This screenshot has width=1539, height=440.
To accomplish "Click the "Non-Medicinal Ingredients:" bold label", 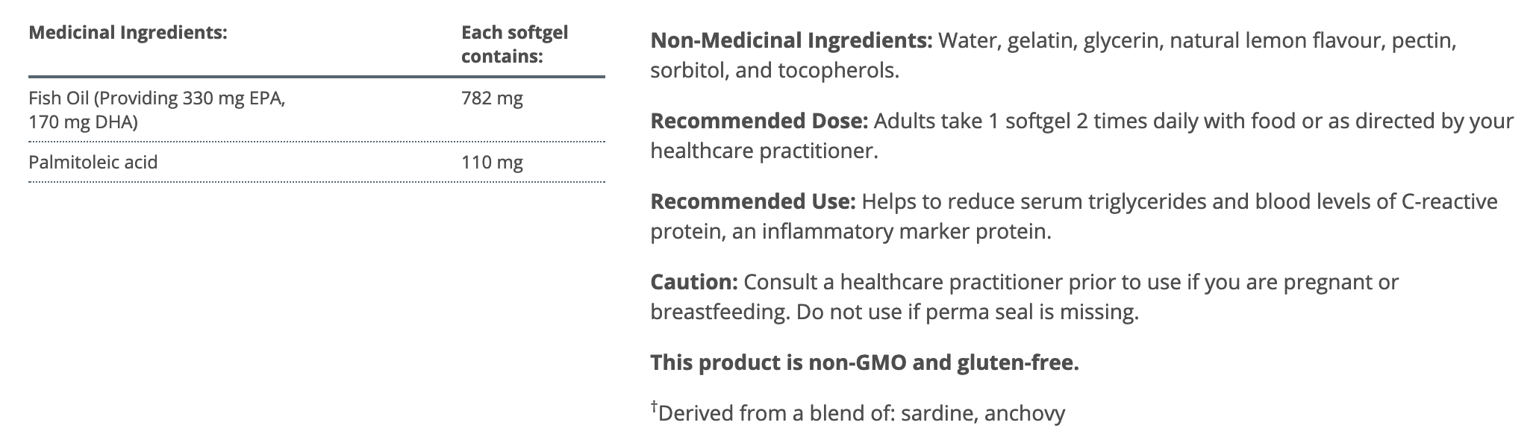I will [791, 40].
